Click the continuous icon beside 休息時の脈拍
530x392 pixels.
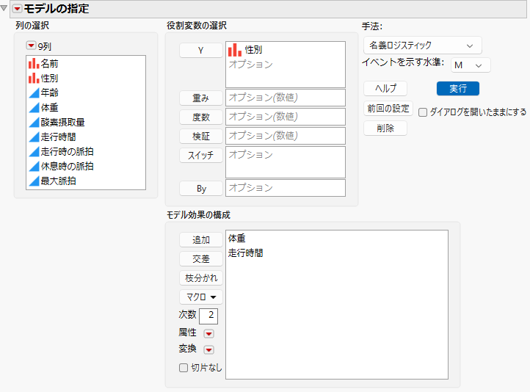pos(34,166)
